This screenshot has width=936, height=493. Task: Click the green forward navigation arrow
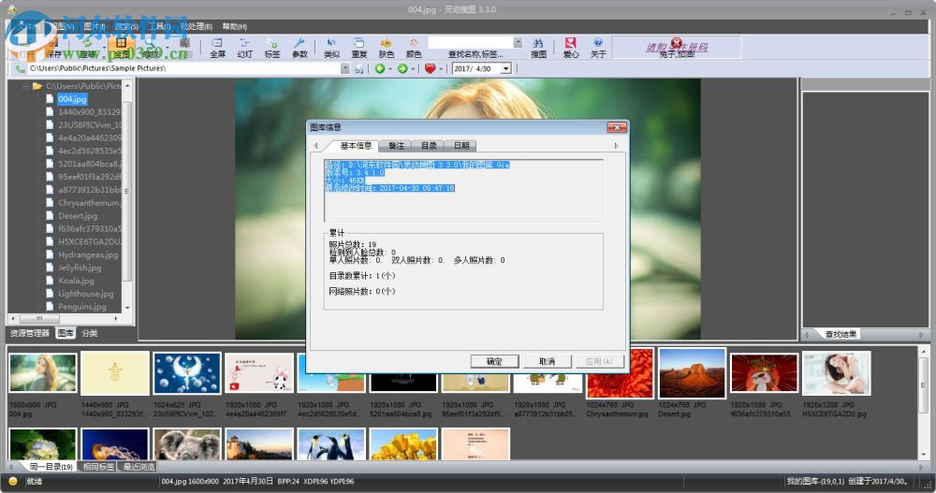click(402, 68)
